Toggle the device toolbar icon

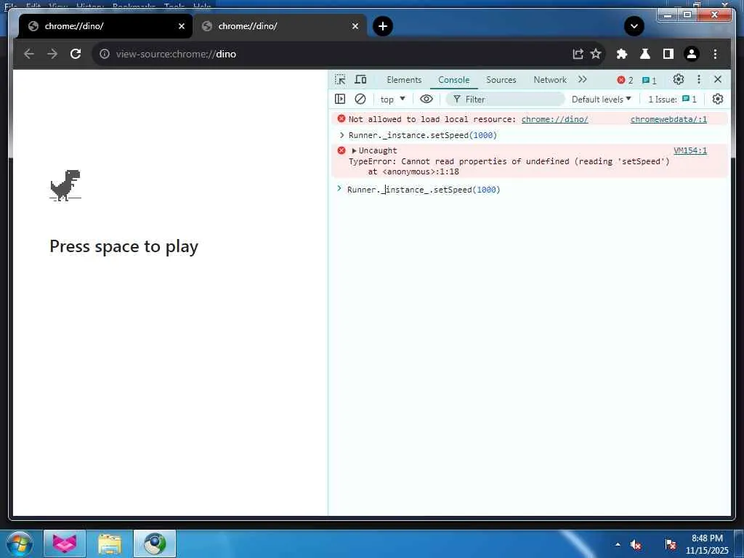click(x=360, y=80)
